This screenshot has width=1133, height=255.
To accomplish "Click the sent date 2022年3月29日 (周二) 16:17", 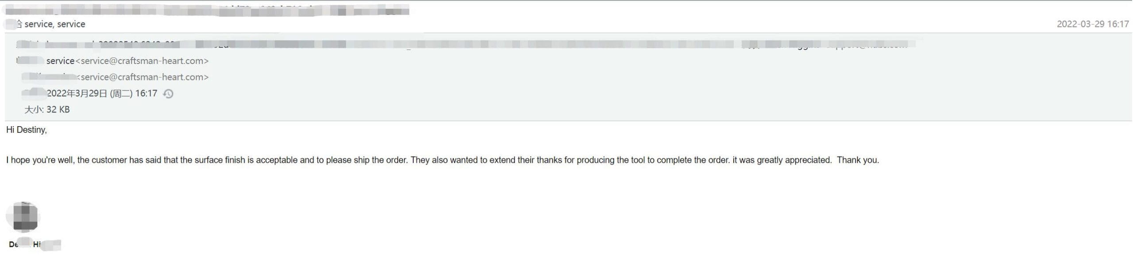I will (102, 94).
